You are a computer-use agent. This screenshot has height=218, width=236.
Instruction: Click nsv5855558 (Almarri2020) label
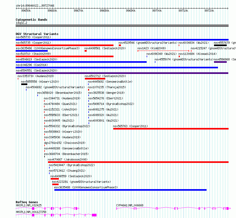coord(40,82)
